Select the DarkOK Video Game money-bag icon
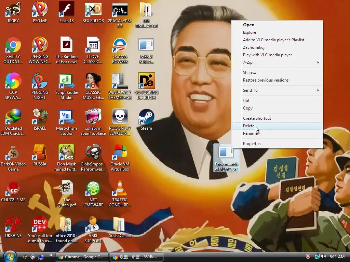This screenshot has height=262, width=350. tap(13, 158)
